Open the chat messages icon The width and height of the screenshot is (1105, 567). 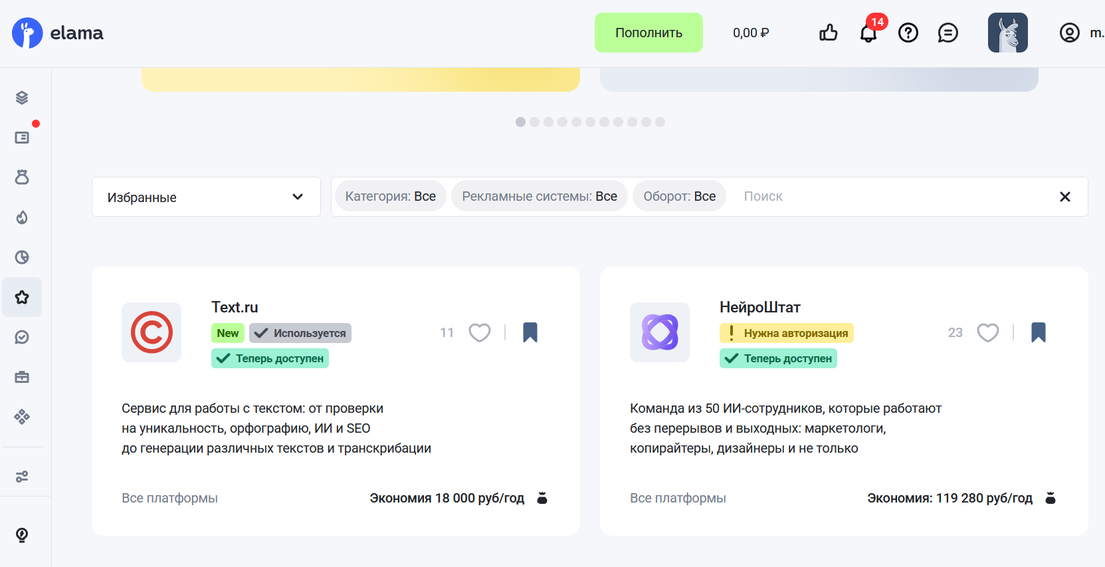tap(948, 33)
